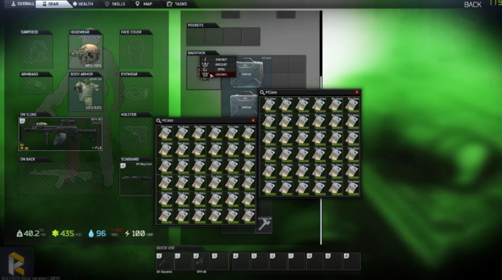
Task: Close the upper-right MCase window
Action: pyautogui.click(x=357, y=92)
